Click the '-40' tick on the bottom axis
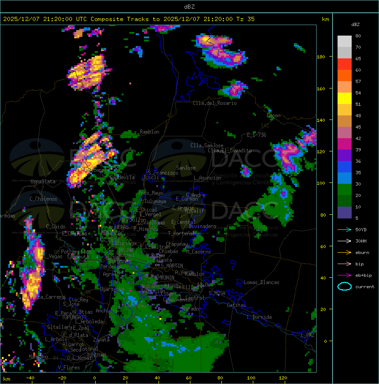The height and width of the screenshot is (384, 379). (30, 378)
